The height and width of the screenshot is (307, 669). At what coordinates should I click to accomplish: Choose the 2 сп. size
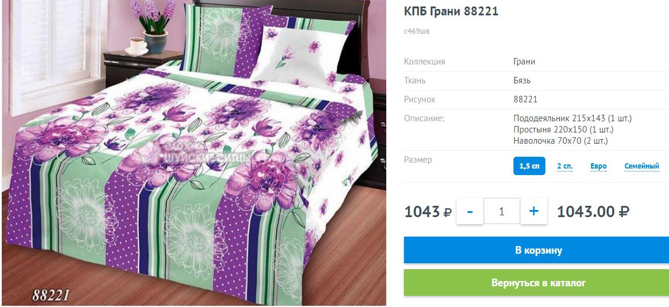564,166
